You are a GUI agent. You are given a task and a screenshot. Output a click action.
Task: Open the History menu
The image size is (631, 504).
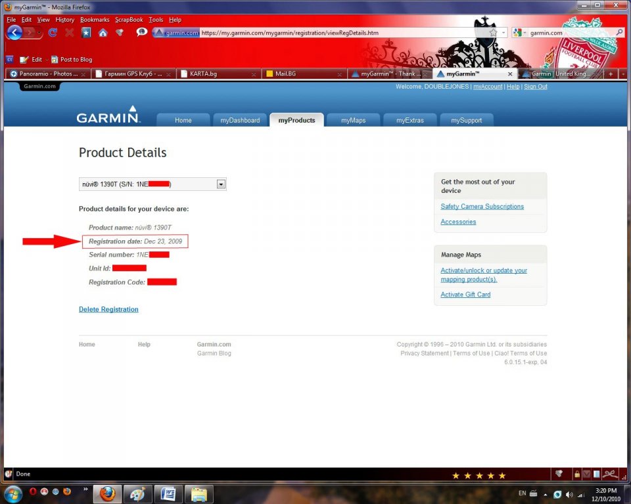[65, 20]
